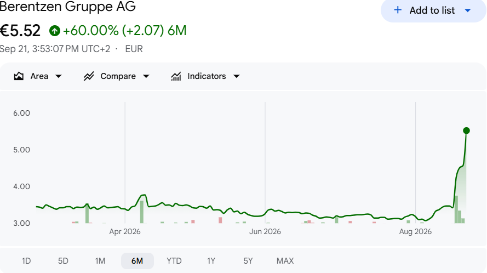Select the MAX time range
Screen dimensions: 487x273
285,261
